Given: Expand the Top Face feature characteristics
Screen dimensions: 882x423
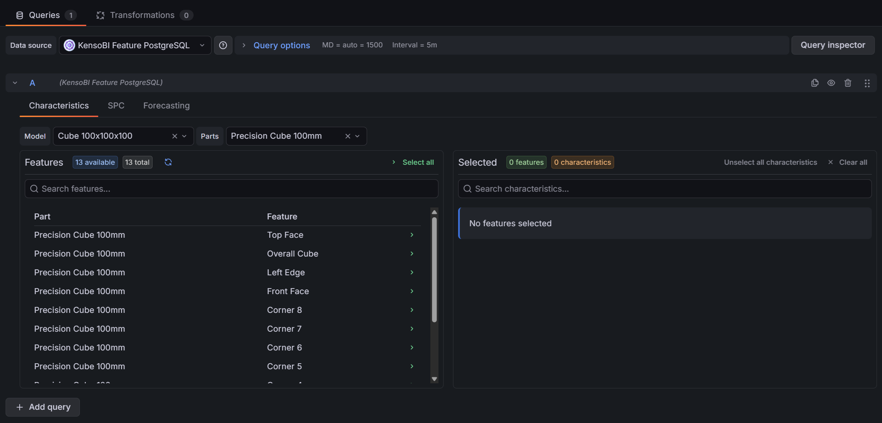Looking at the screenshot, I should pos(412,235).
